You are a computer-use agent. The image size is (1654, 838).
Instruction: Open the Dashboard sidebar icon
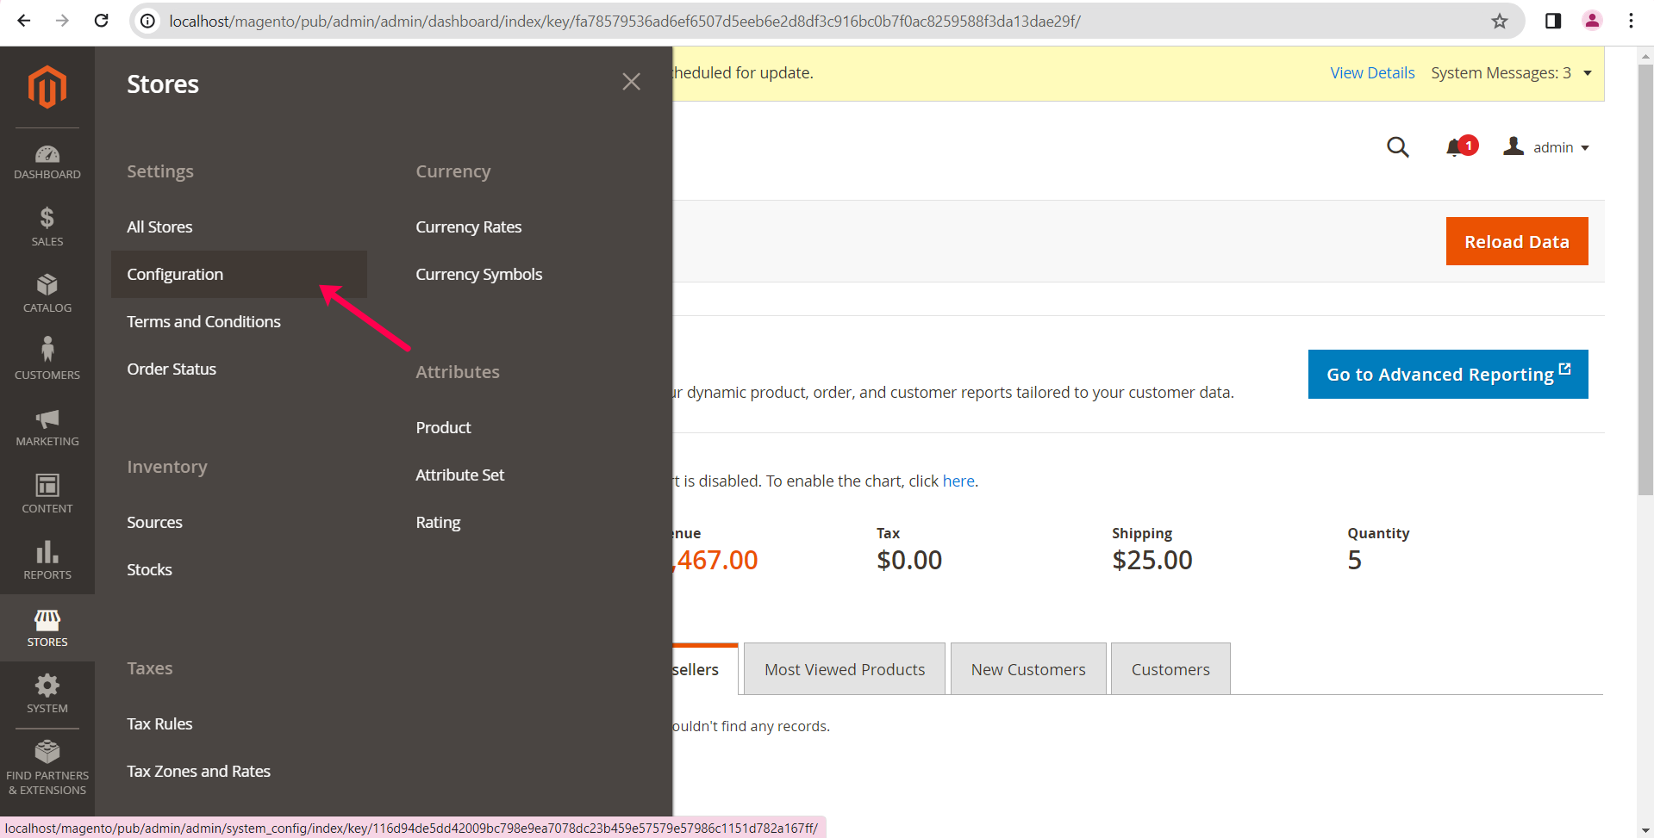pos(47,162)
